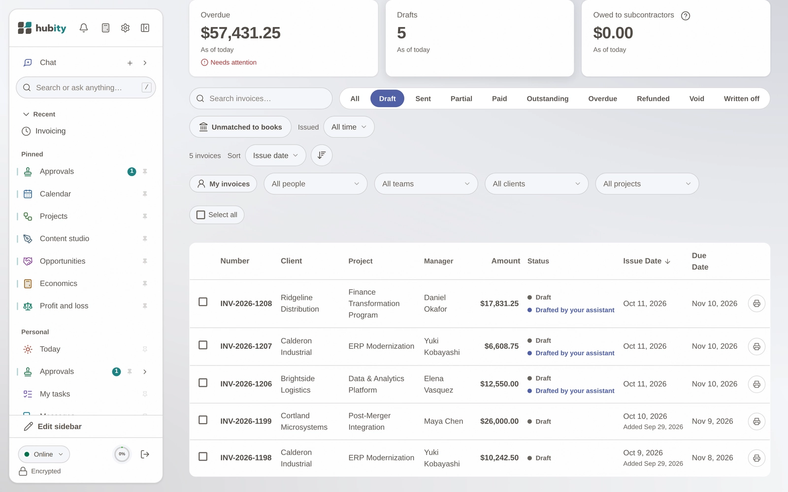Log out using the exit icon
This screenshot has width=788, height=492.
pos(145,454)
